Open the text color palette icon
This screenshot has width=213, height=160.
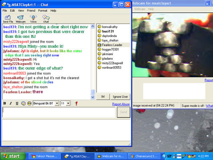[x=23, y=103]
